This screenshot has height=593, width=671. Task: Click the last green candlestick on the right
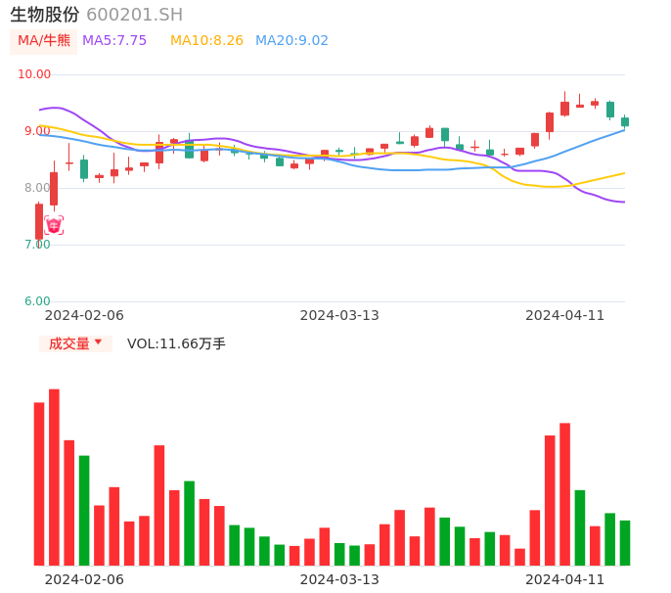click(x=625, y=121)
